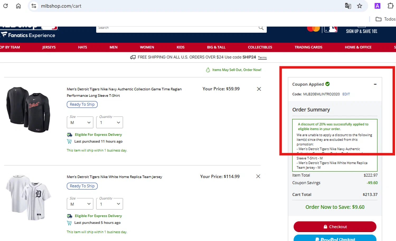Click the PayPal Checkout button
396x241 pixels.
(335, 238)
